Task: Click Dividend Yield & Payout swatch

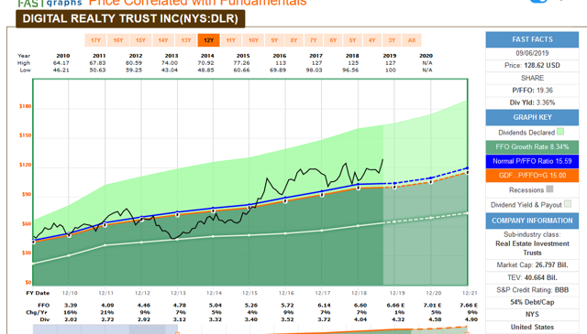Action: 568,204
